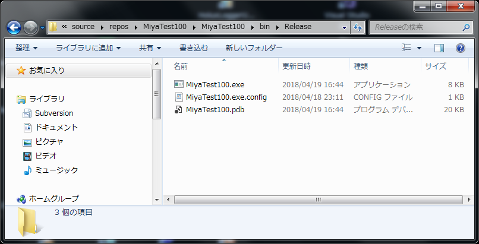
Task: Jump to bin folder in breadcrumb
Action: tap(264, 27)
